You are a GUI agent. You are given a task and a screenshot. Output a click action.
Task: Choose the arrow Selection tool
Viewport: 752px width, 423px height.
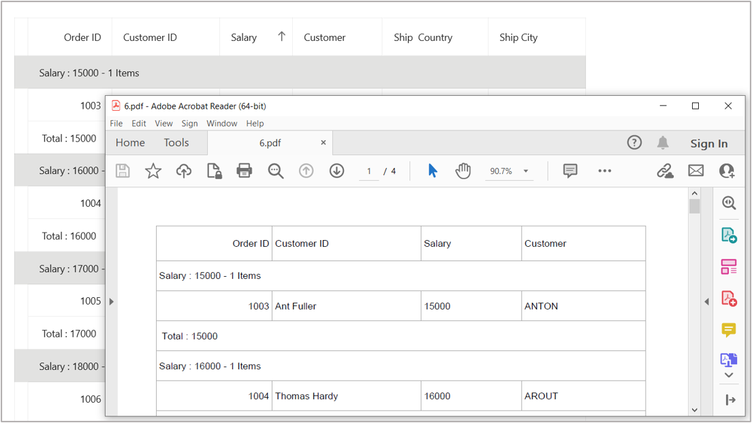[433, 171]
